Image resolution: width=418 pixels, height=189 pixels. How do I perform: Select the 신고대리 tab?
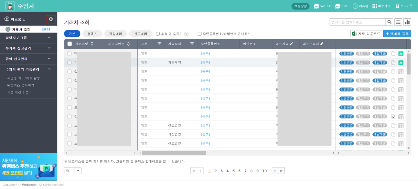(x=140, y=34)
